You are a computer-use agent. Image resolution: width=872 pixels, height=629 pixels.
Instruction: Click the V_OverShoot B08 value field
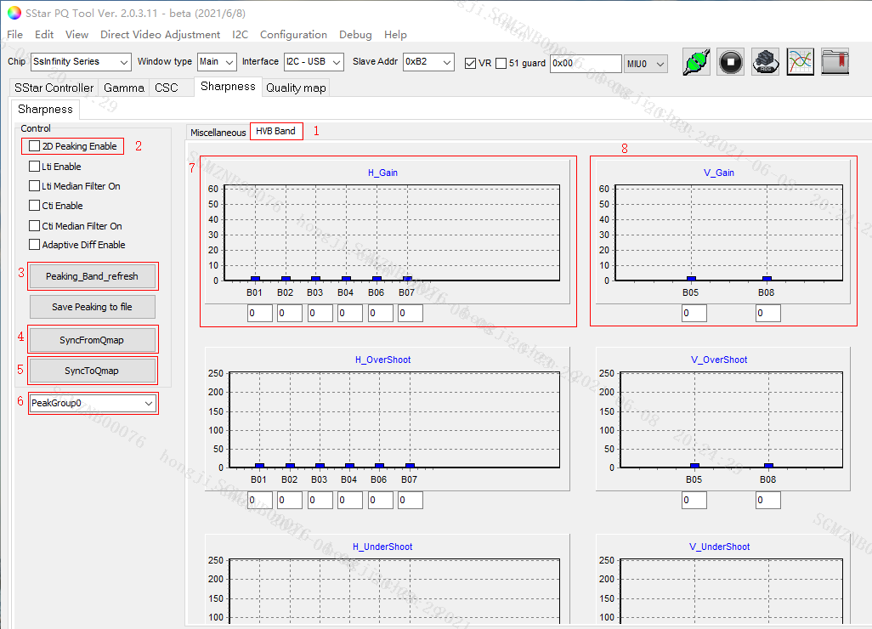coord(768,500)
